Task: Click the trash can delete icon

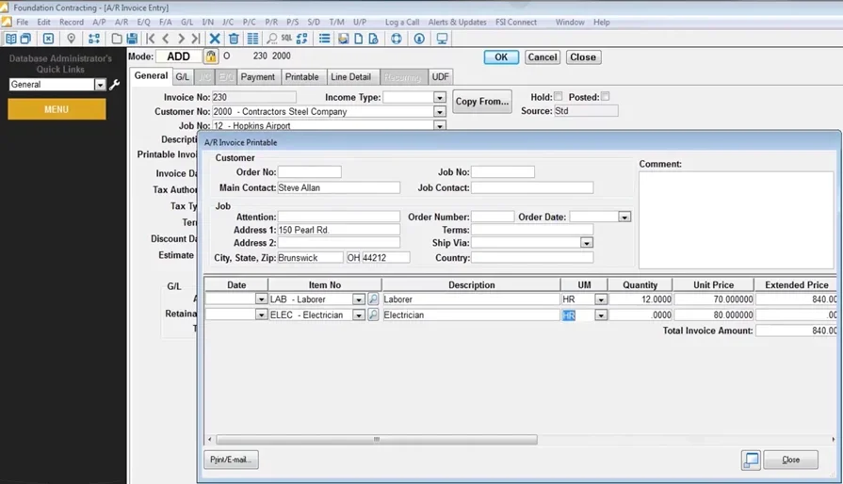Action: click(234, 39)
